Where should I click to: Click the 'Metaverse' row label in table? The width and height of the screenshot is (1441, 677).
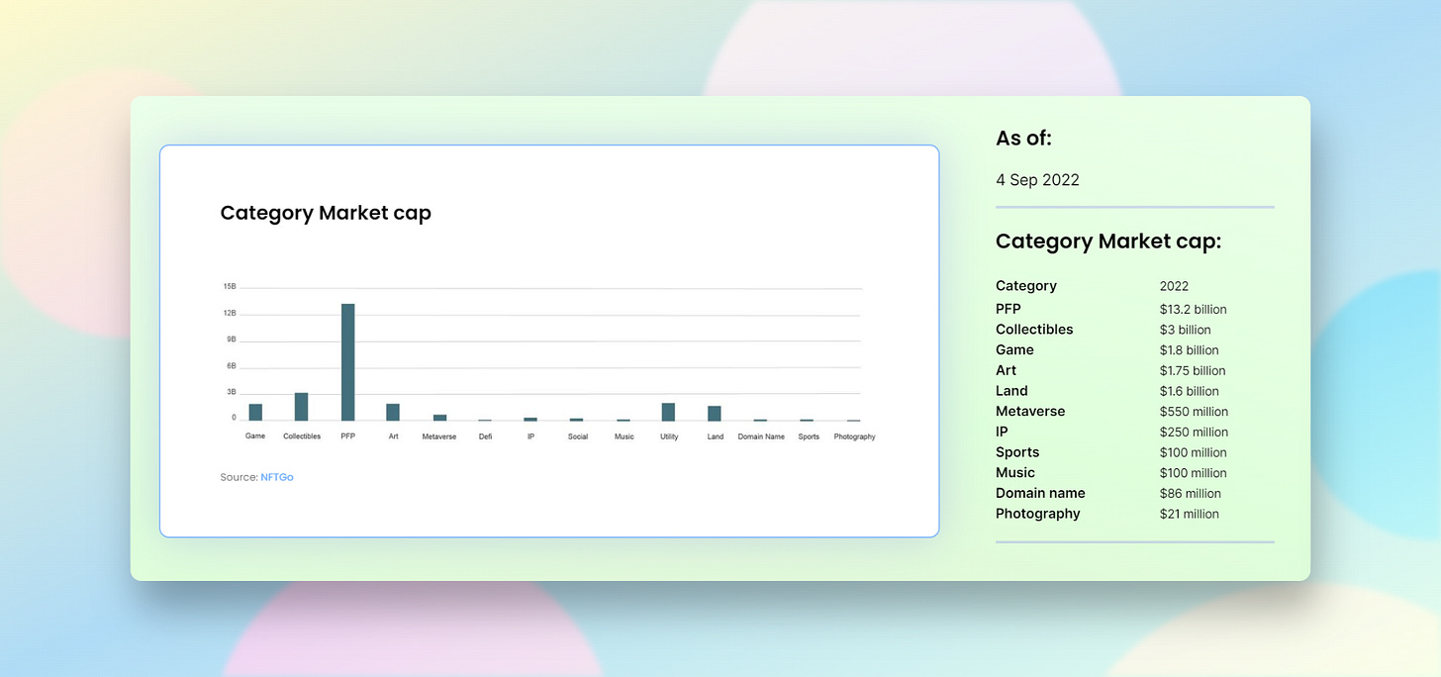tap(1030, 411)
